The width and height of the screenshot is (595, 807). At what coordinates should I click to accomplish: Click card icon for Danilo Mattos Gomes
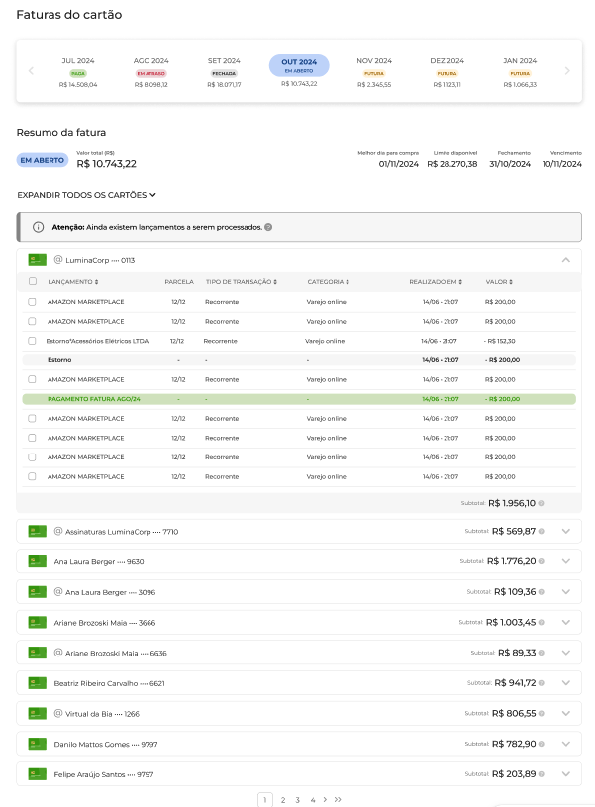[38, 744]
